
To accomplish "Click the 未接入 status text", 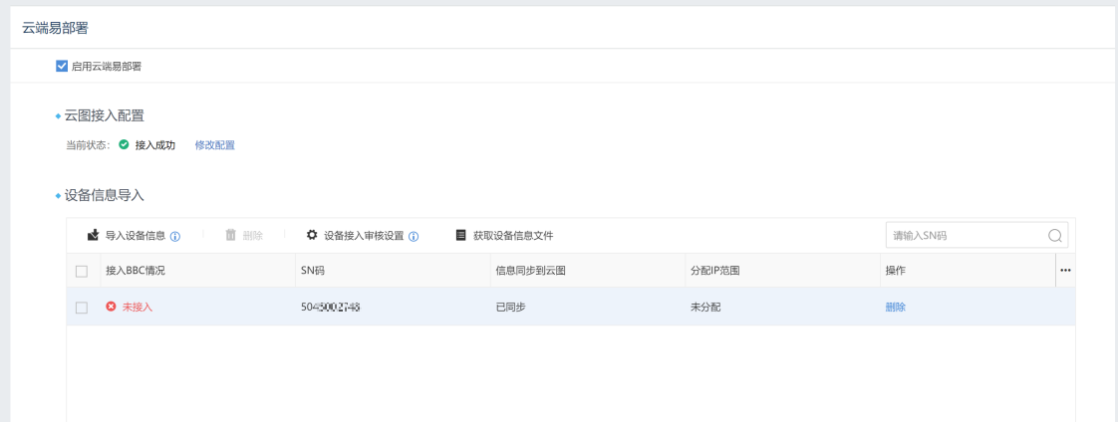I will [x=138, y=308].
